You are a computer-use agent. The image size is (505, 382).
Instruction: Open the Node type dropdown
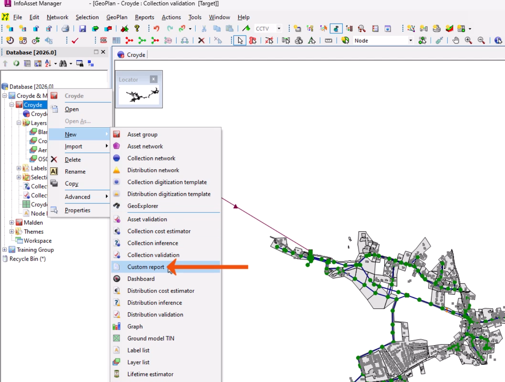click(x=410, y=41)
